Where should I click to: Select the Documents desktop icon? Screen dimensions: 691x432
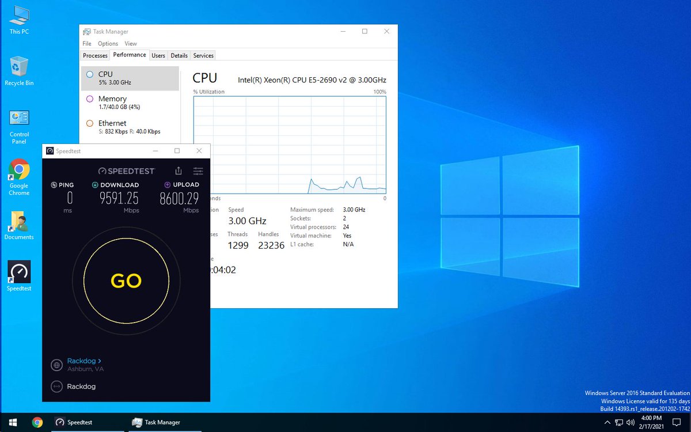click(x=19, y=225)
